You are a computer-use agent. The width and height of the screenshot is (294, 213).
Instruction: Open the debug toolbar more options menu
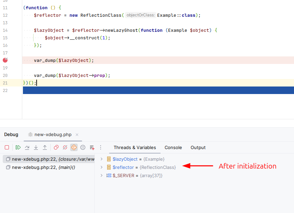[x=101, y=147]
